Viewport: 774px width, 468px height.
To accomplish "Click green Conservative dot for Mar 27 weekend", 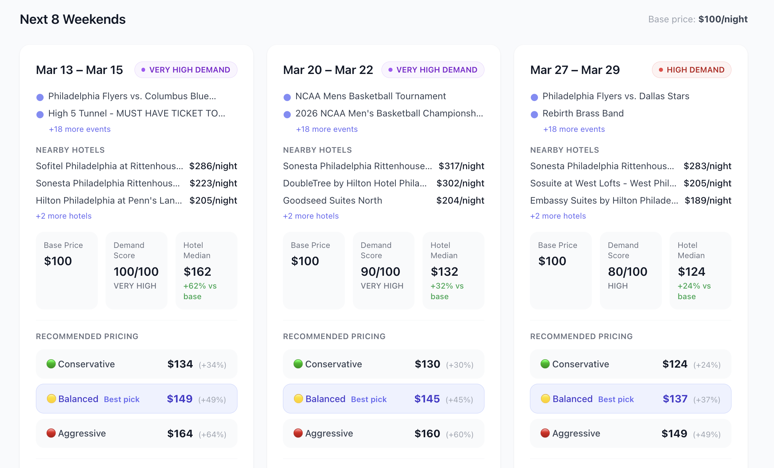I will pos(545,364).
